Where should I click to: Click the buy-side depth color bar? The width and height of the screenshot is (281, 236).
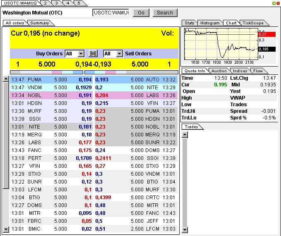tap(47, 72)
